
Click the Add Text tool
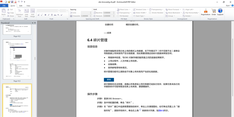click(26, 12)
